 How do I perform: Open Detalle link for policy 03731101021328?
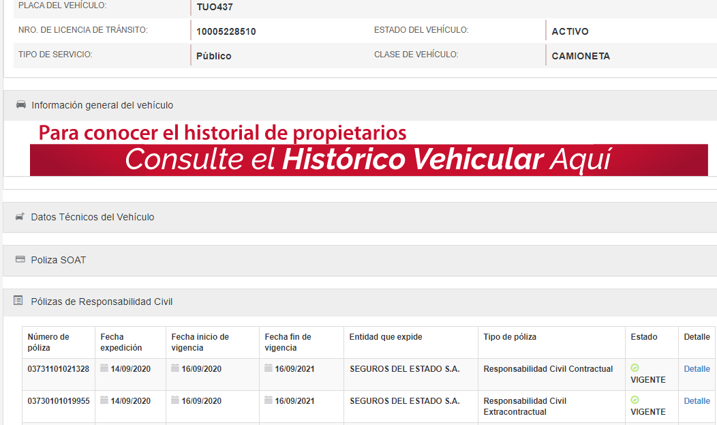[x=697, y=369]
